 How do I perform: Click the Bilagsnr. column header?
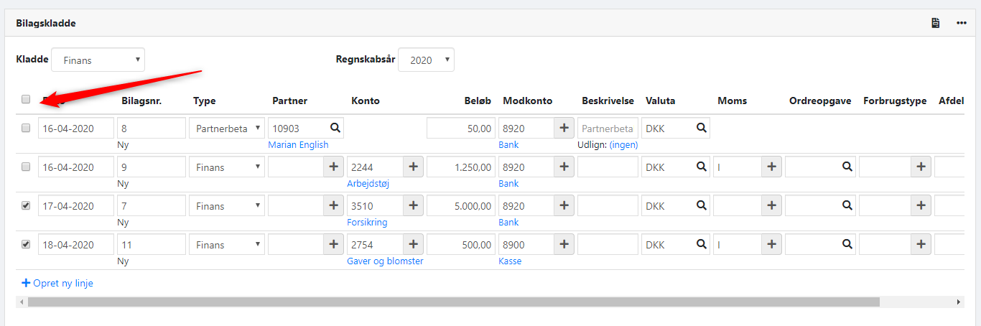click(141, 101)
